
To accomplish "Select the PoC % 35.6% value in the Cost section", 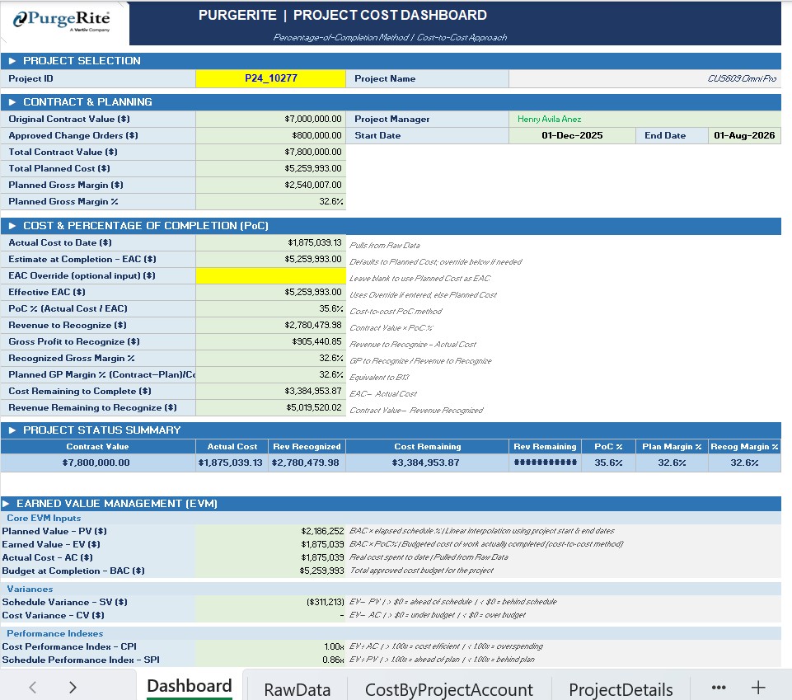I will pos(271,308).
